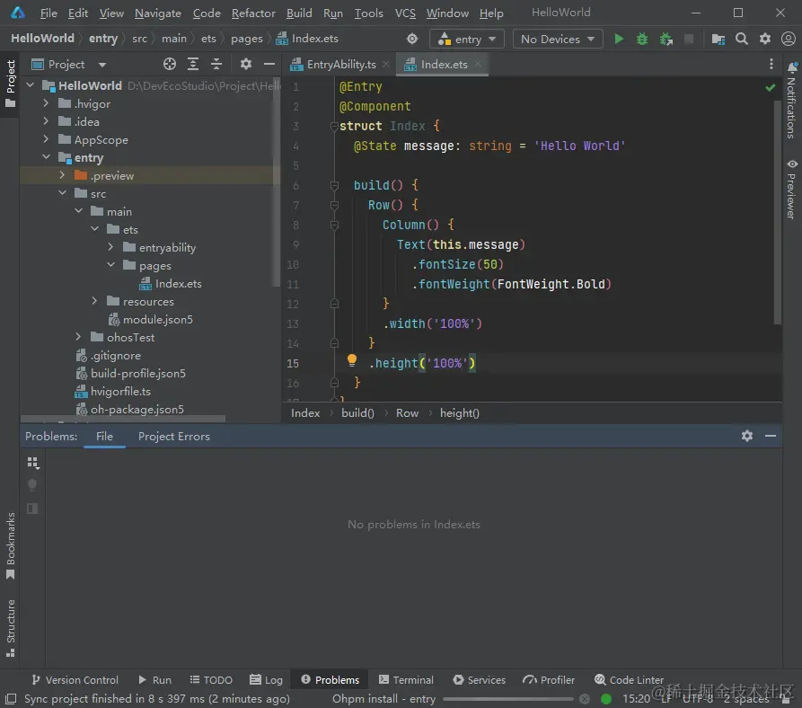
Task: Open the Notifications bell sidebar
Action: coord(791,99)
